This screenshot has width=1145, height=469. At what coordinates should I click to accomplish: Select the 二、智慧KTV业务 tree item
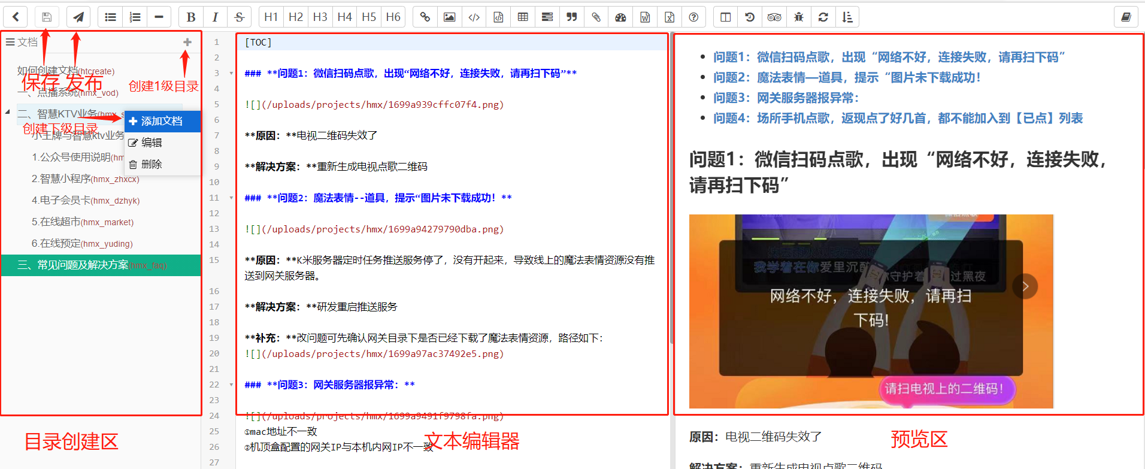(69, 114)
